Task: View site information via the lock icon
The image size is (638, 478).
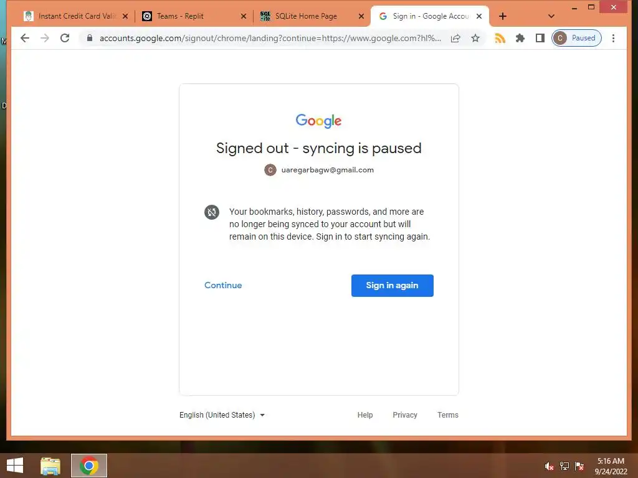Action: pyautogui.click(x=90, y=38)
